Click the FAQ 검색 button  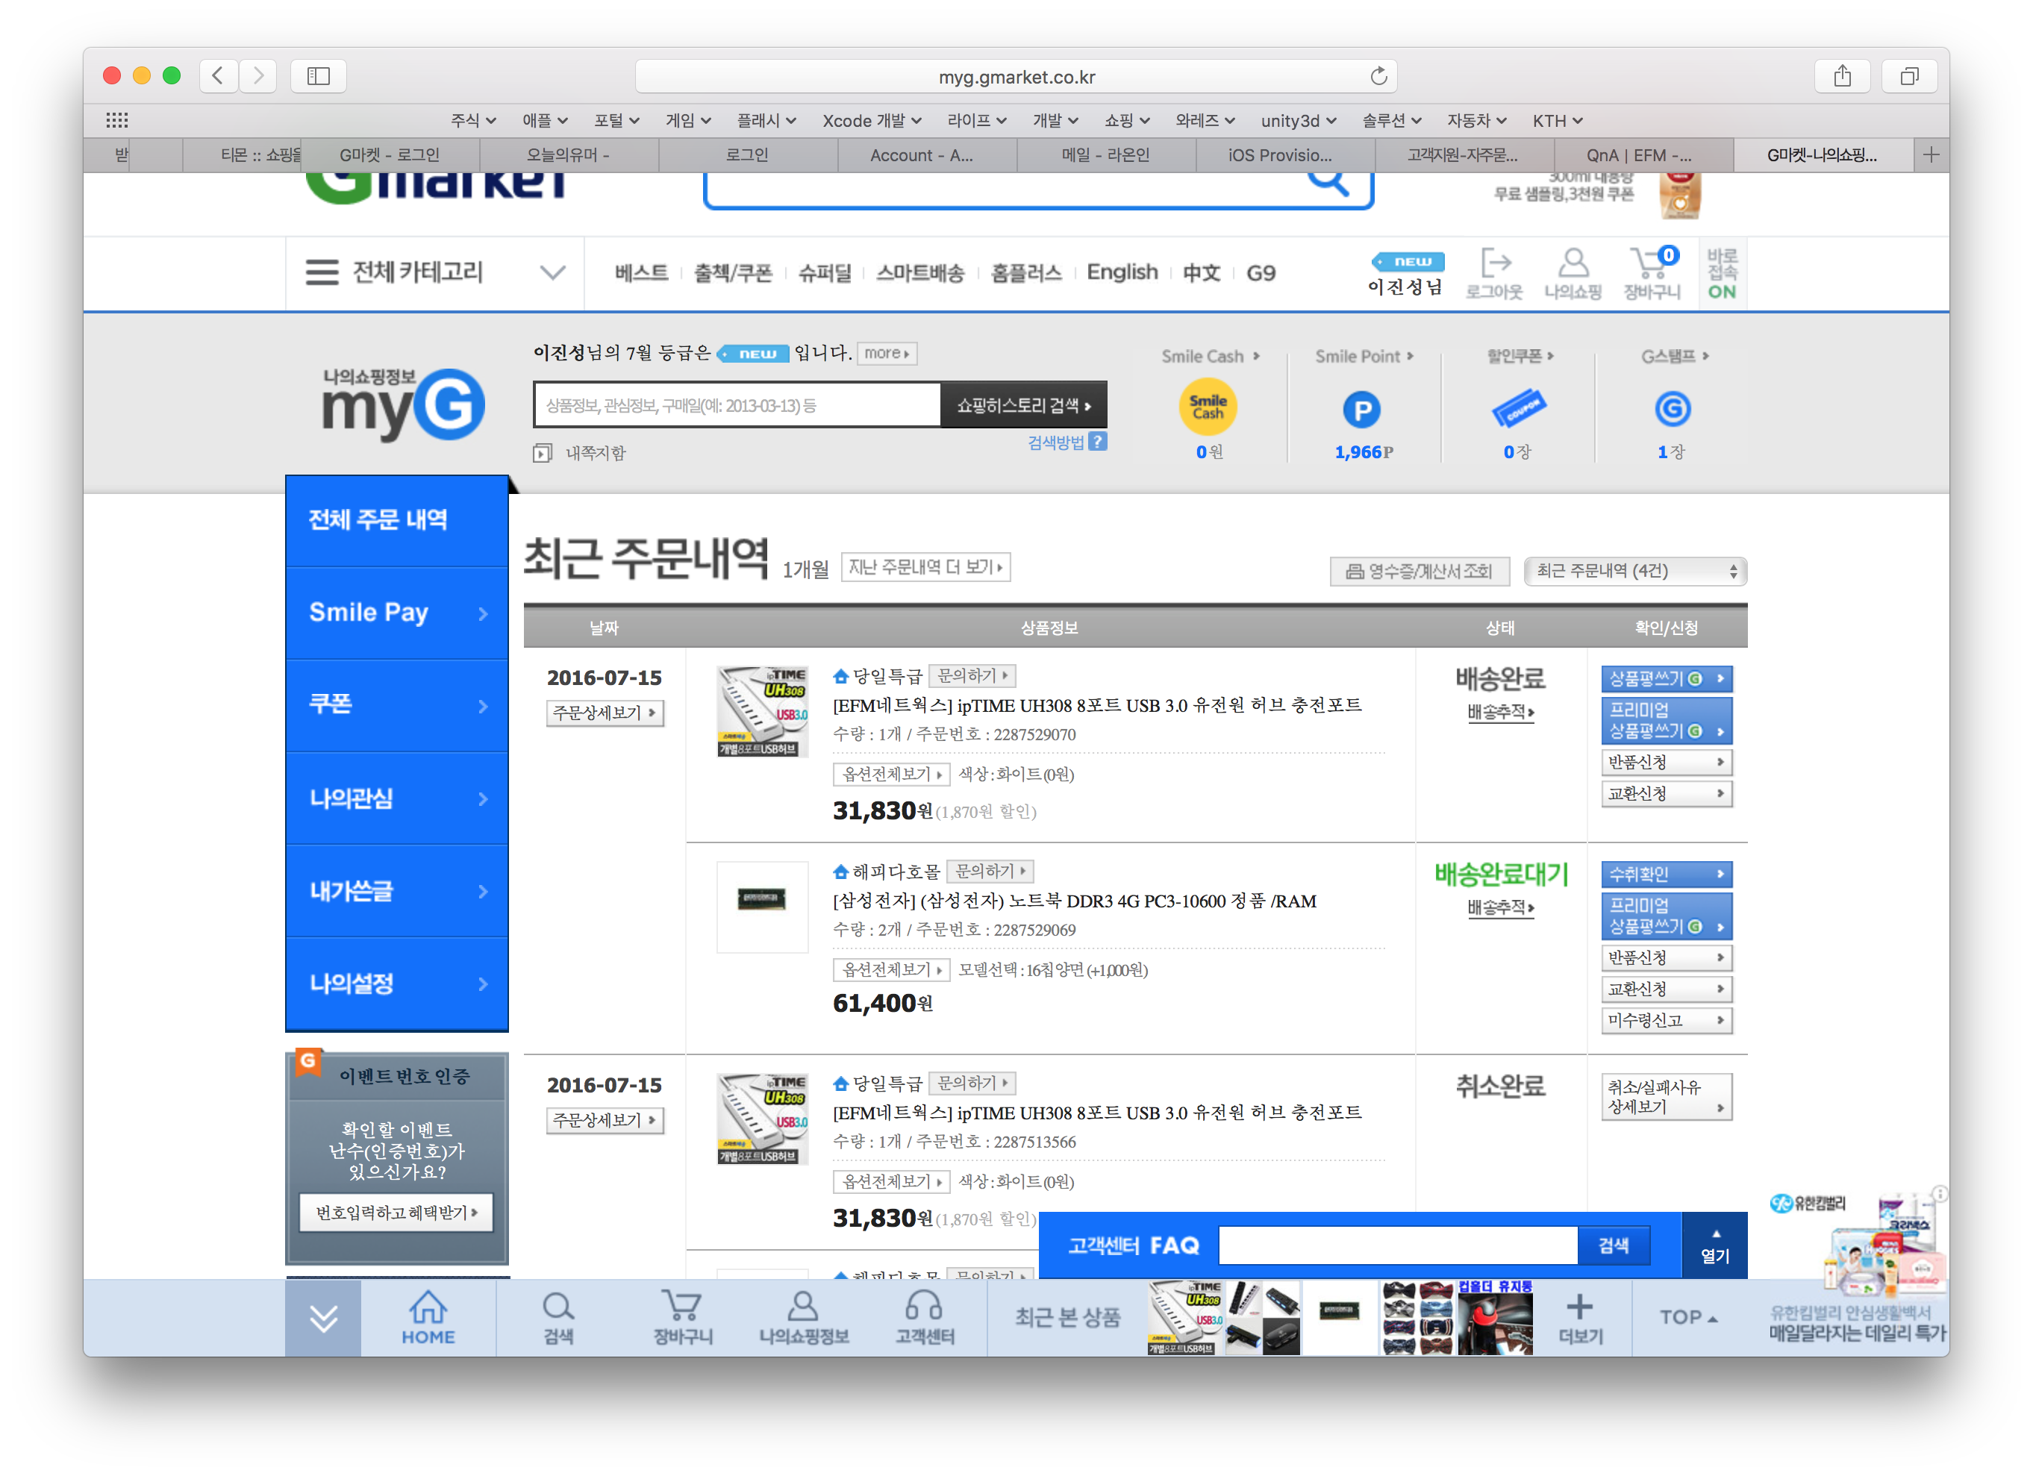click(x=1613, y=1245)
